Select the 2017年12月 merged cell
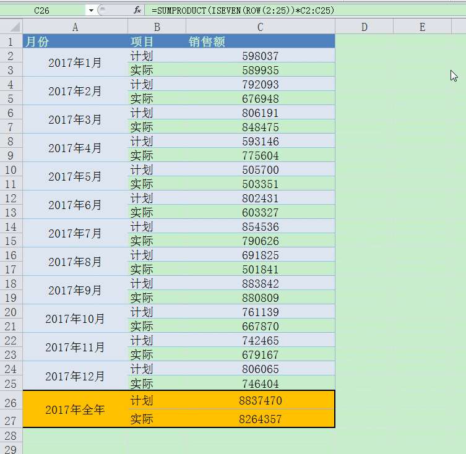Image resolution: width=466 pixels, height=454 pixels. pyautogui.click(x=75, y=376)
